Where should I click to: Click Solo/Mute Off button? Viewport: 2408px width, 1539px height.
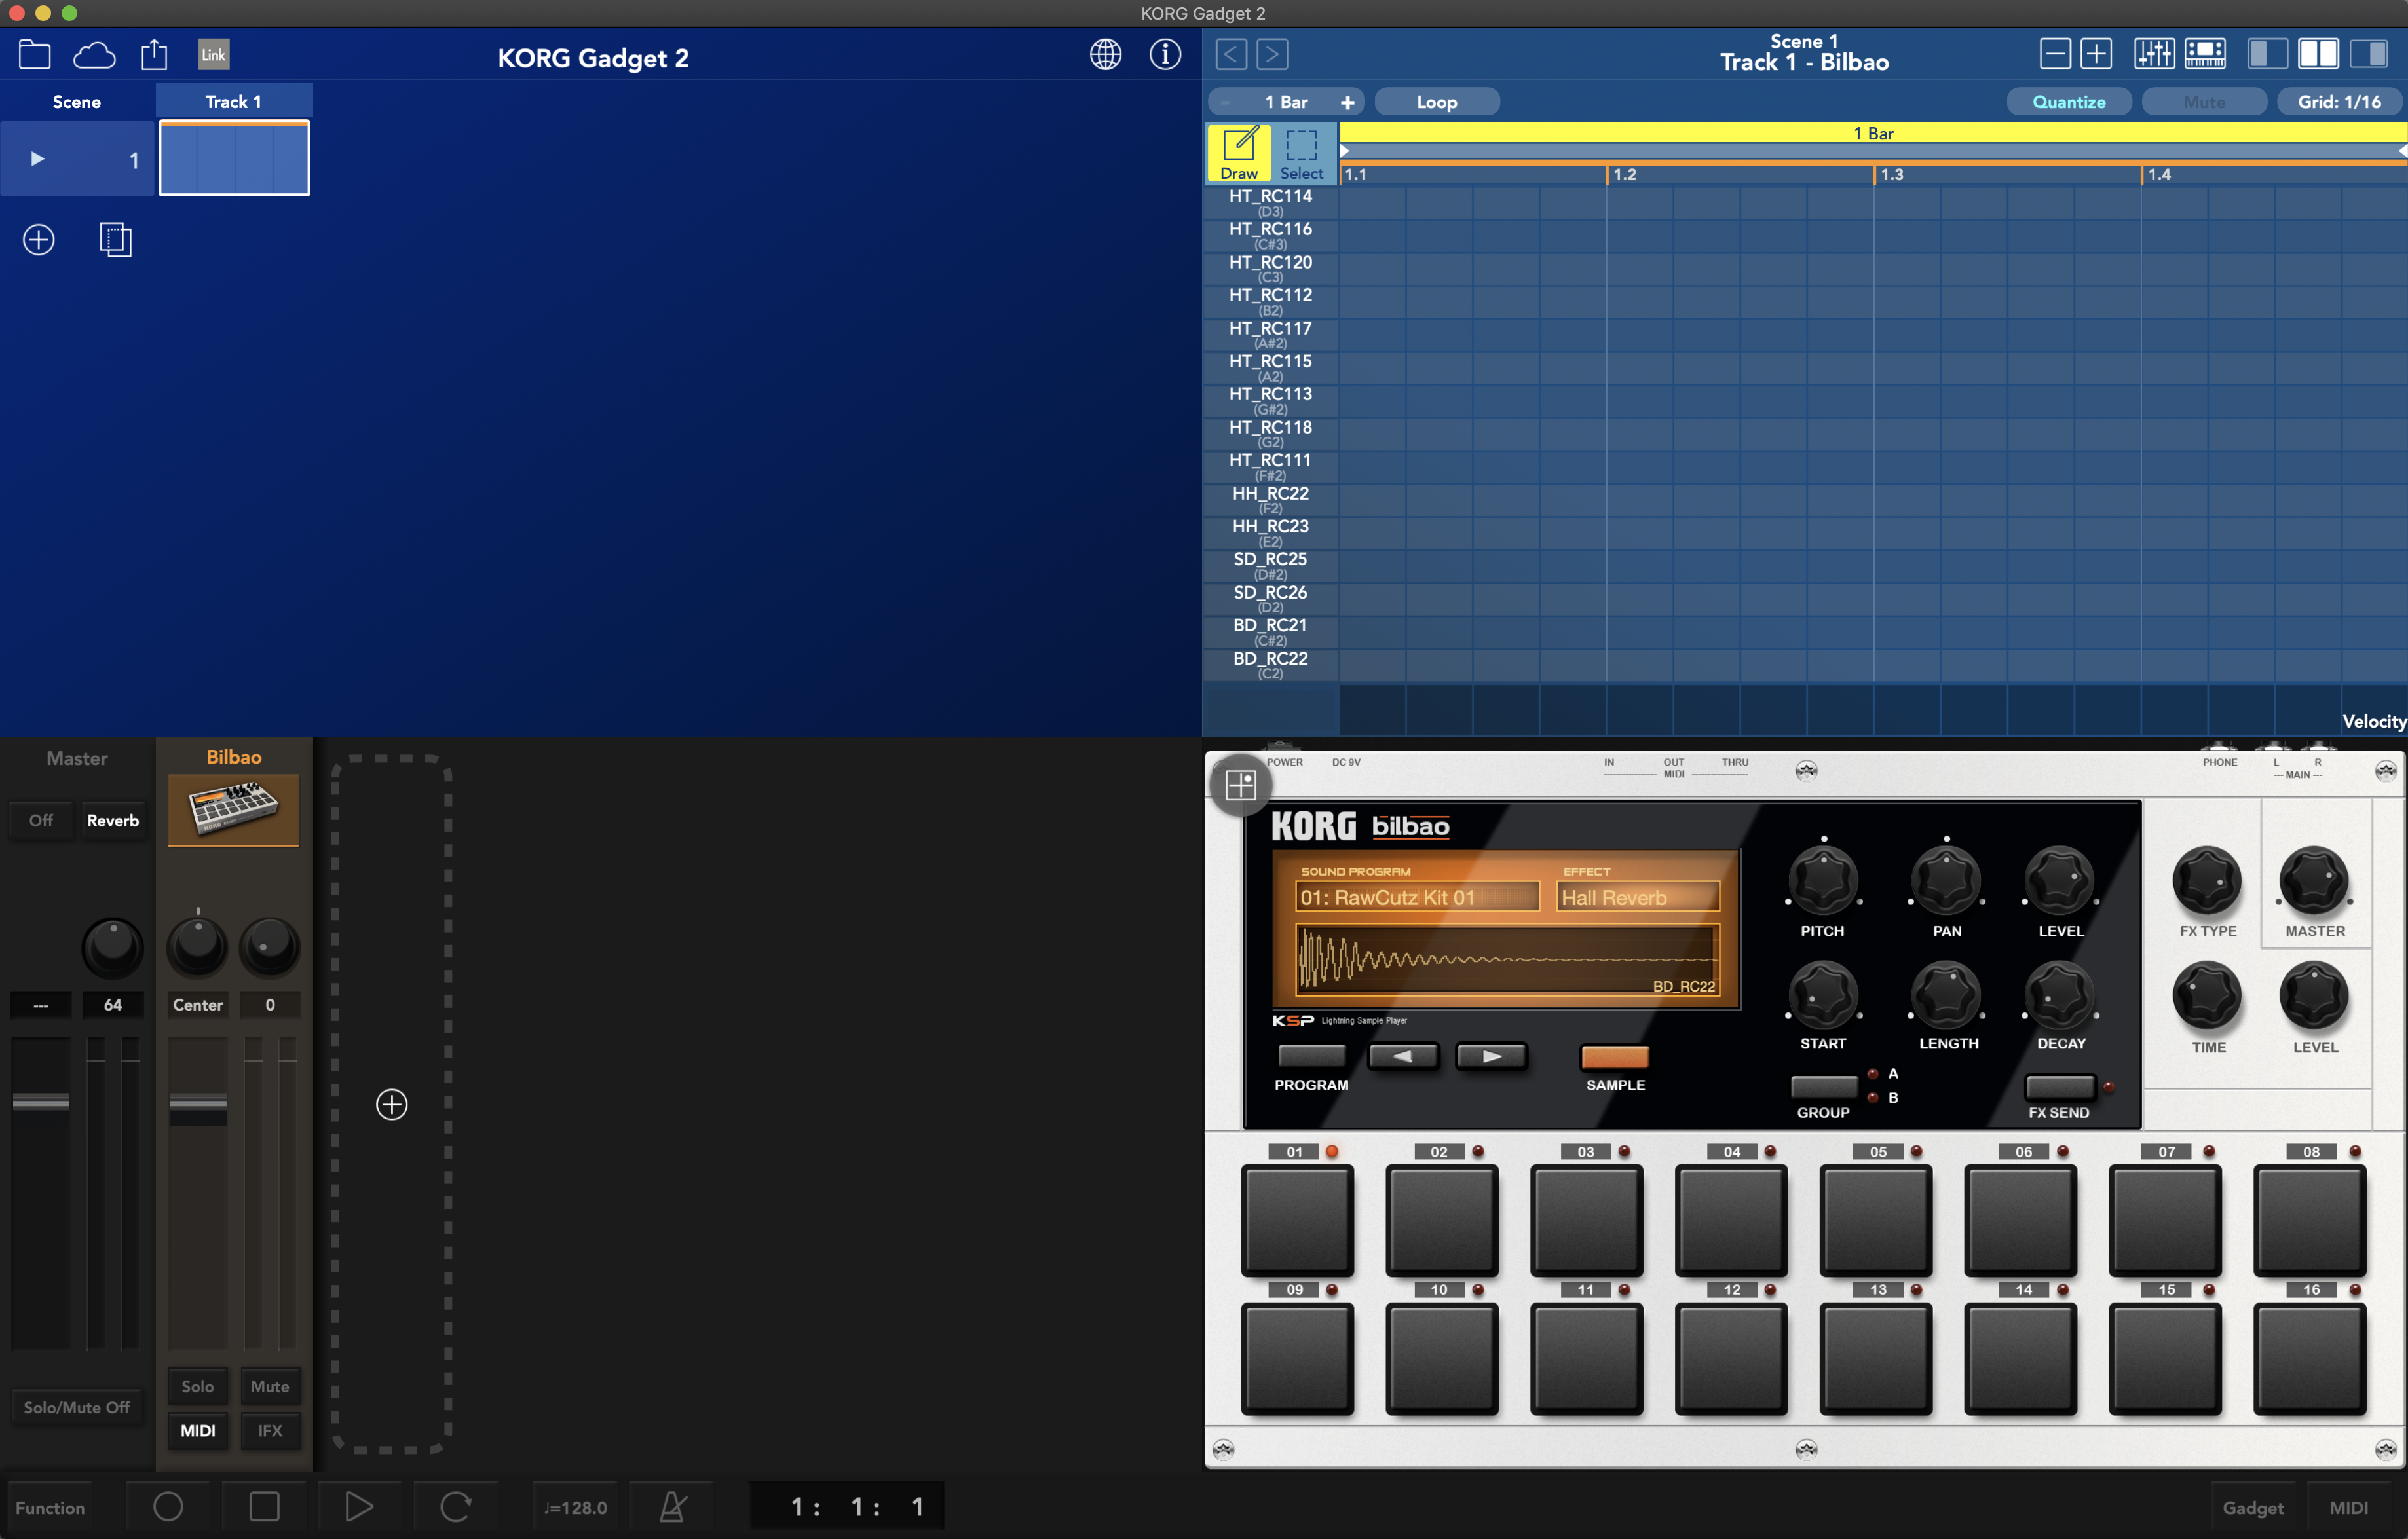coord(77,1407)
